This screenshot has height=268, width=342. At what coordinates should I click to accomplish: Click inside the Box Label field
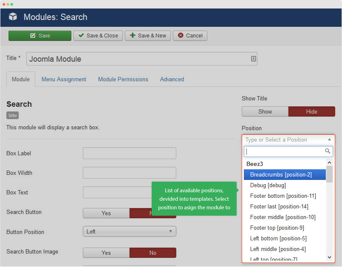pyautogui.click(x=130, y=153)
